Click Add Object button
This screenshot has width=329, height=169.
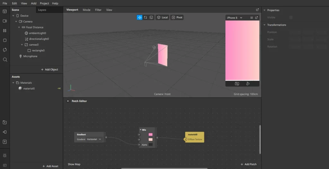pos(49,70)
